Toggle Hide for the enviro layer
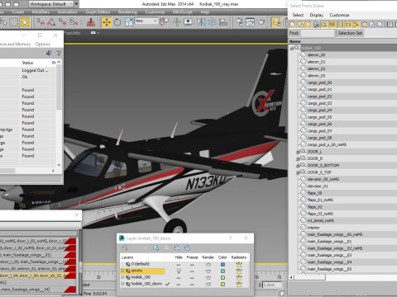 (179, 271)
